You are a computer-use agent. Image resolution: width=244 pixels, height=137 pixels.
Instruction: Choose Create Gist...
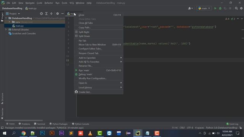(x=98, y=92)
